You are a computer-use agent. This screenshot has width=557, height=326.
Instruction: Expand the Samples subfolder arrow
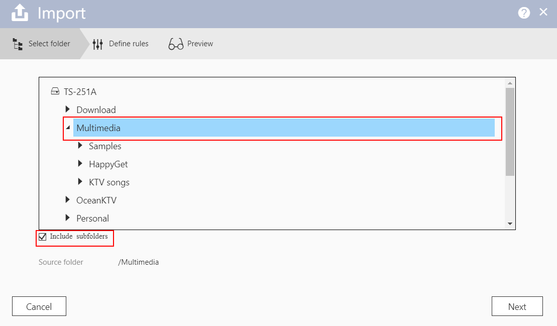[80, 146]
